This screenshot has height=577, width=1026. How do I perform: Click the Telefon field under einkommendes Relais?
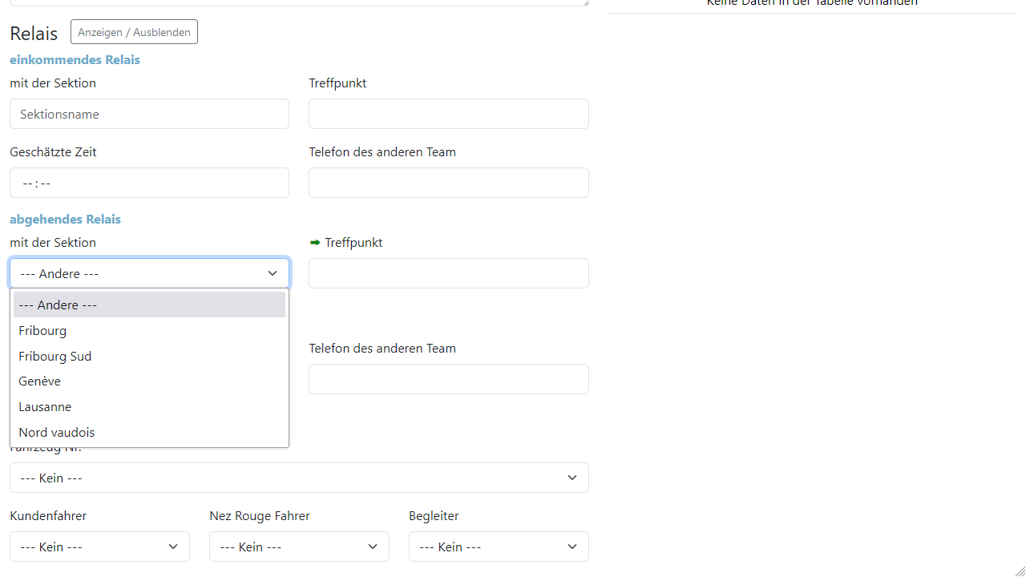click(x=448, y=183)
